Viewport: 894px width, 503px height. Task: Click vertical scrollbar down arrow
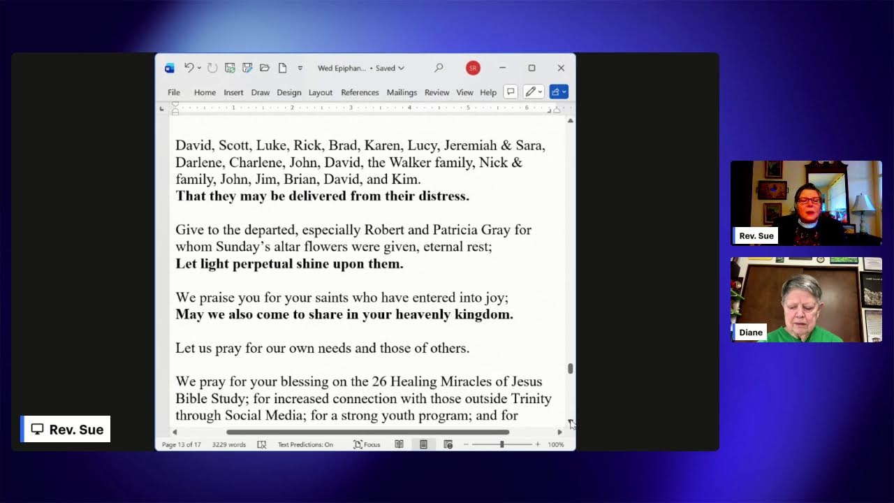(x=571, y=423)
